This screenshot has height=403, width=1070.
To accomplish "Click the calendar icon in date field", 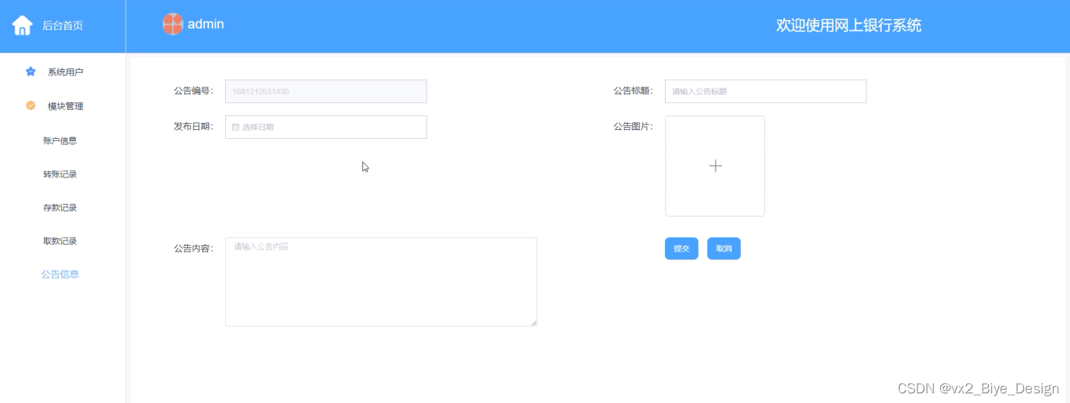I will tap(236, 127).
